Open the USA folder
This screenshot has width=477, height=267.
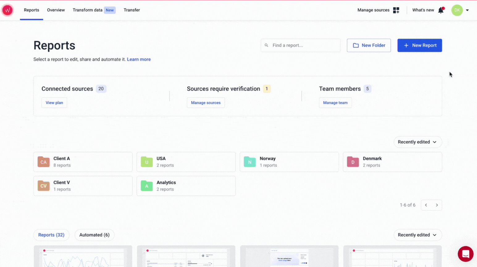click(186, 162)
